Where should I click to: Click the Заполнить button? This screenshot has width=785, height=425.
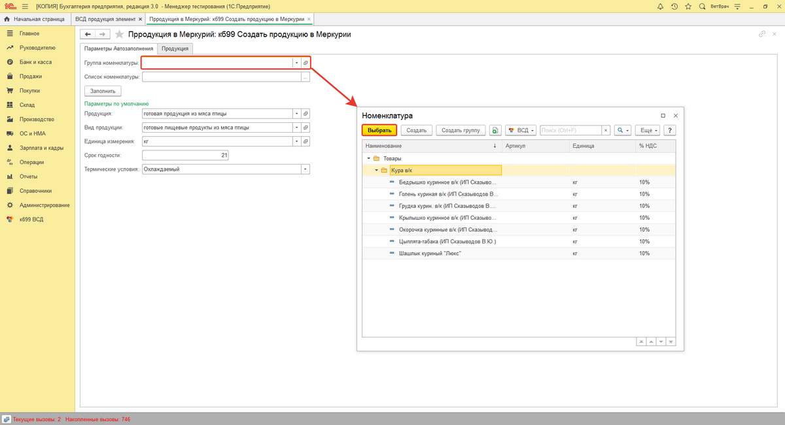[103, 91]
